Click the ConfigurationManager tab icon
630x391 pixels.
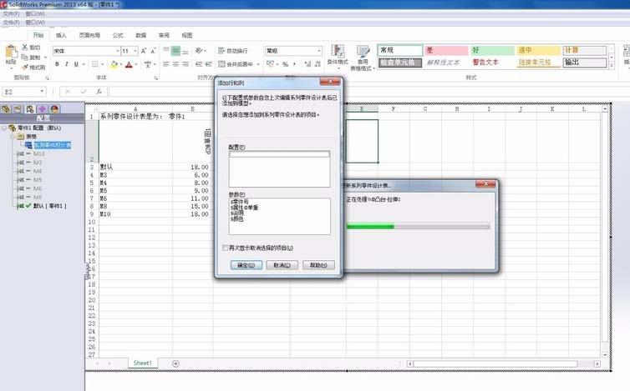[30, 108]
